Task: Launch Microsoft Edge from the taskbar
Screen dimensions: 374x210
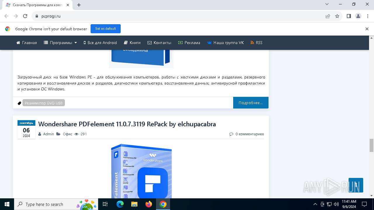Action: 120,204
